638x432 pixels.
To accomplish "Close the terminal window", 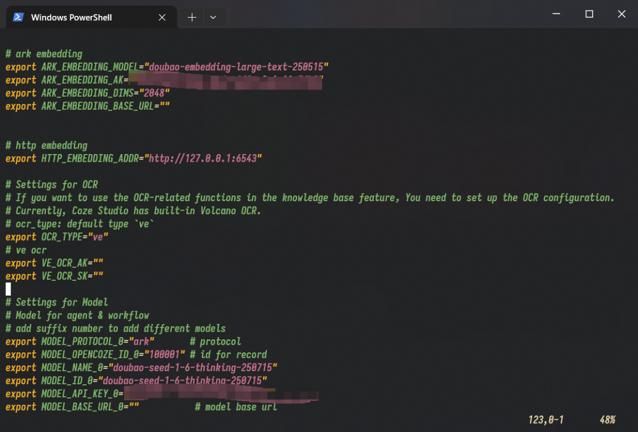I will [x=621, y=14].
